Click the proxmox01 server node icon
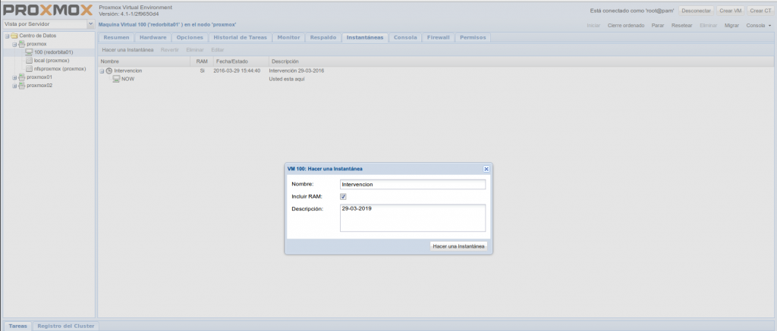Image resolution: width=777 pixels, height=331 pixels. [21, 77]
